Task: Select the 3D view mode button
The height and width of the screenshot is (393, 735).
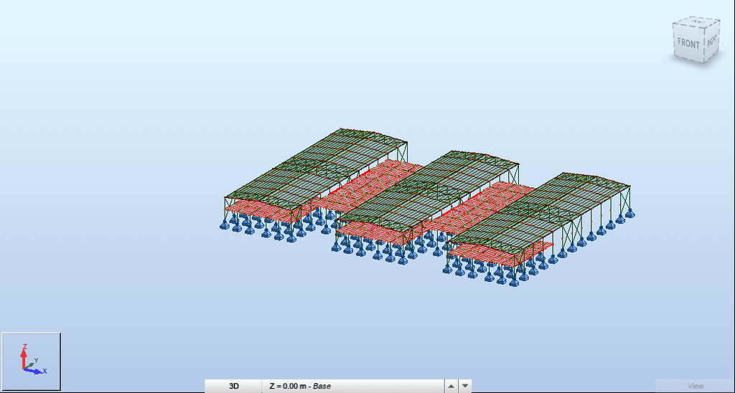Action: click(233, 386)
